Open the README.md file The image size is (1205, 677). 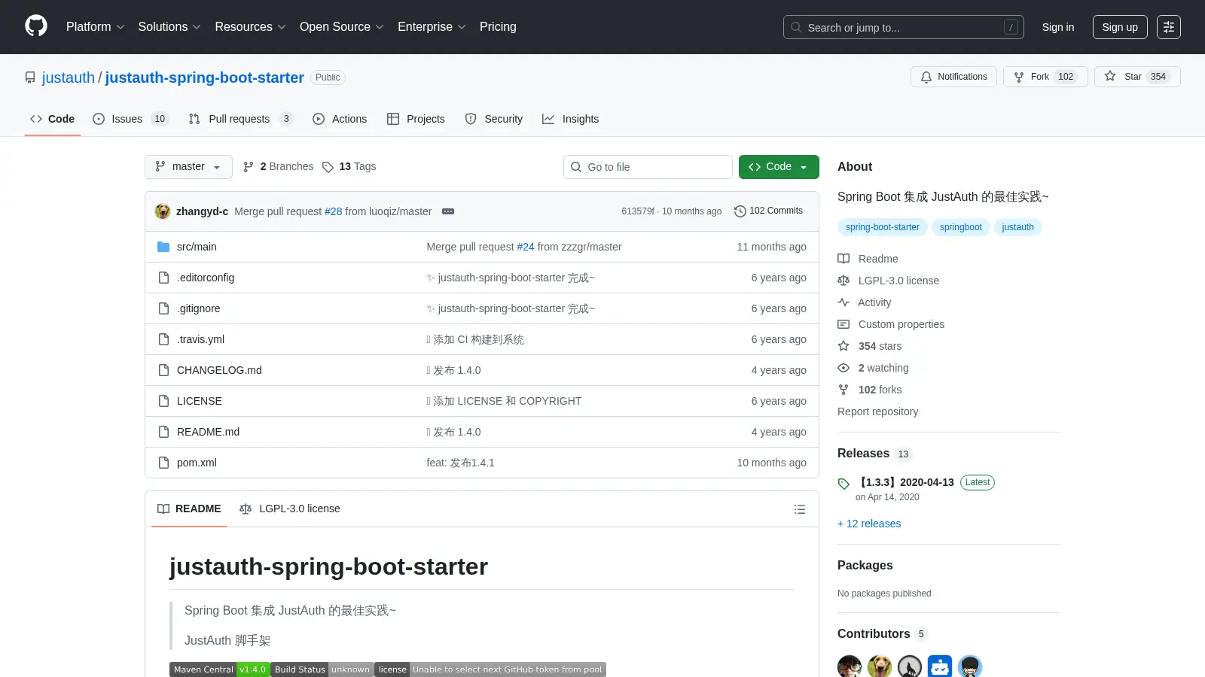(208, 432)
